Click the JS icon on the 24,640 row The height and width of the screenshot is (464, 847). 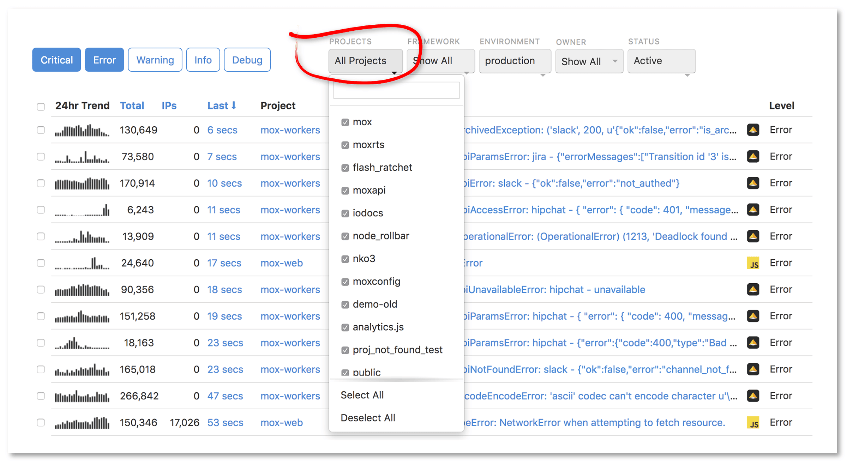753,263
